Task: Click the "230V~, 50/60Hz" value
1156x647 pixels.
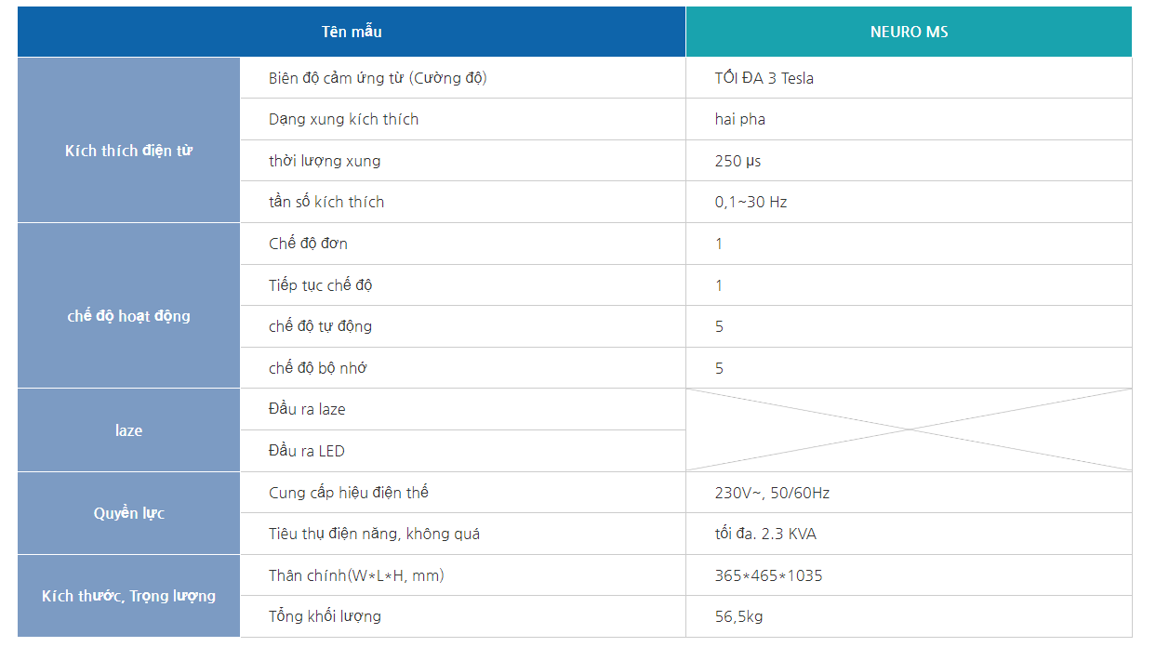Action: [x=772, y=493]
